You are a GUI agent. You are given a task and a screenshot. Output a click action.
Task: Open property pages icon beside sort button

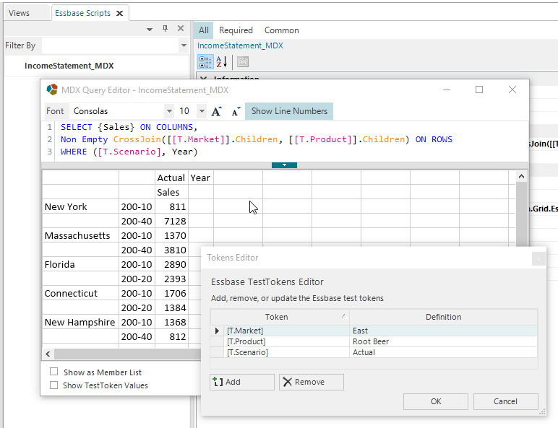coord(243,62)
